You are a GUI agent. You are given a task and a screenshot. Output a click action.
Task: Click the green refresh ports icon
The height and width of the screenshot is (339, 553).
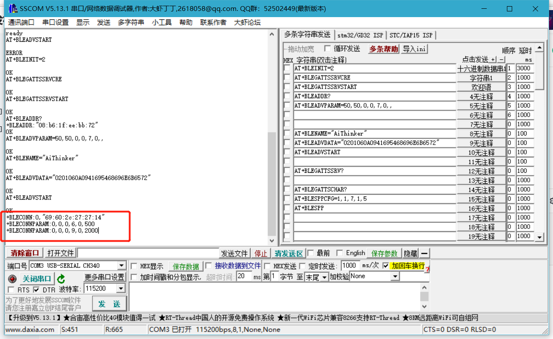pyautogui.click(x=61, y=278)
